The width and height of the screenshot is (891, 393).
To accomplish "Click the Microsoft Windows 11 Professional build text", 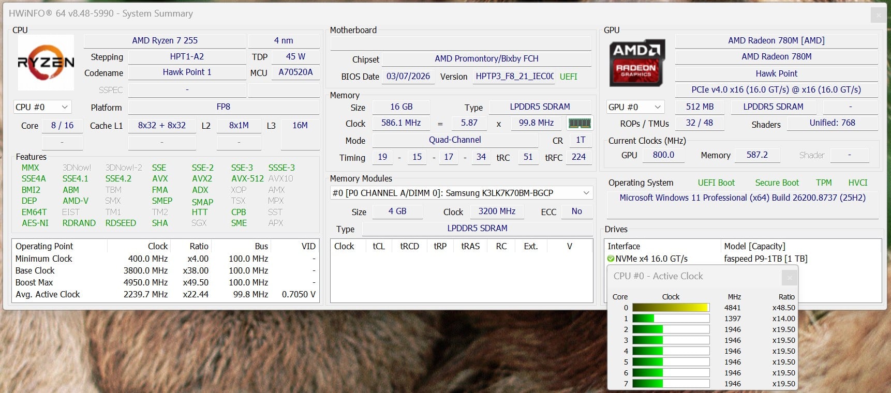I will [x=742, y=198].
